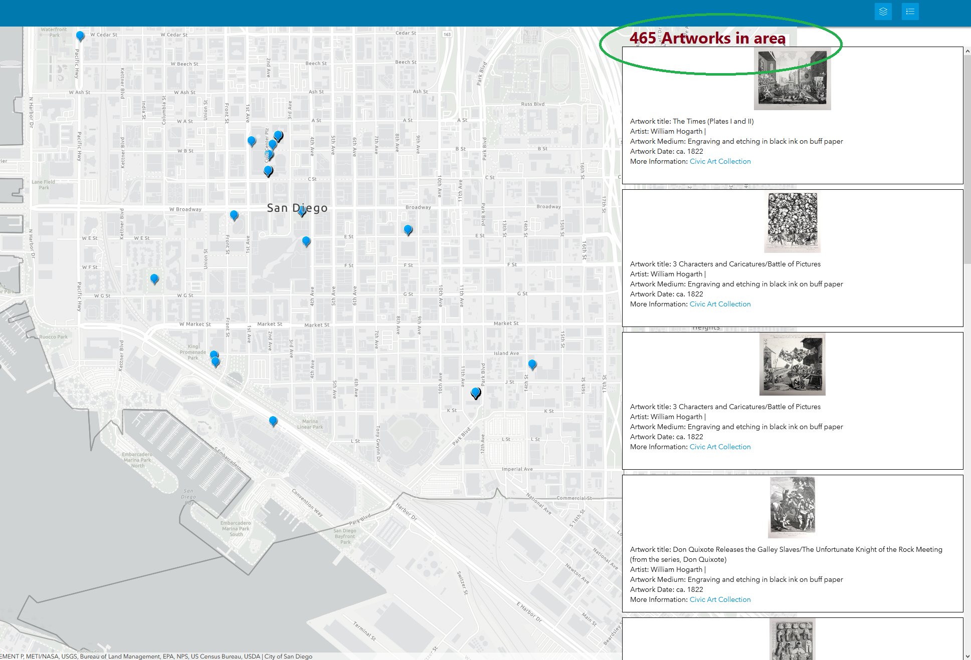Click the pin on W Broadway near Front St
The width and height of the screenshot is (971, 660).
coord(234,215)
